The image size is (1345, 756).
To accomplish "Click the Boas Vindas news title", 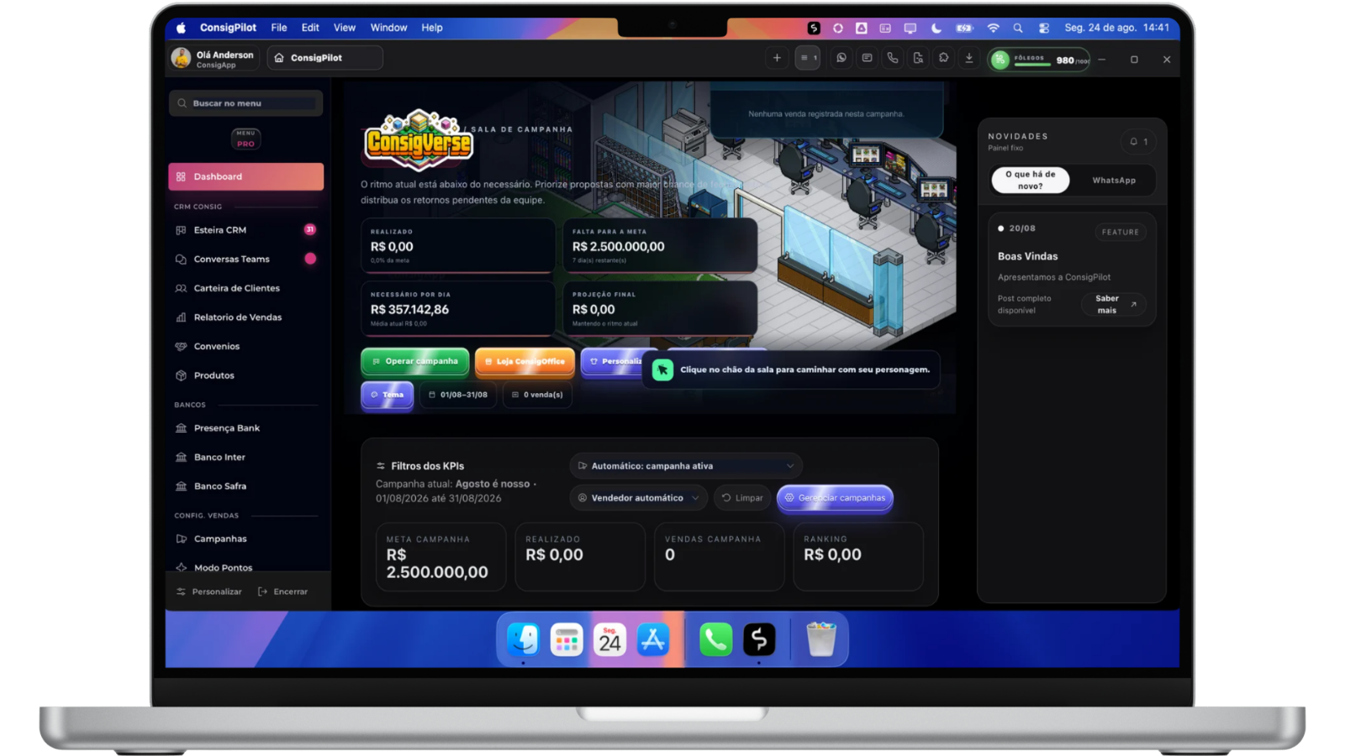I will pyautogui.click(x=1028, y=256).
